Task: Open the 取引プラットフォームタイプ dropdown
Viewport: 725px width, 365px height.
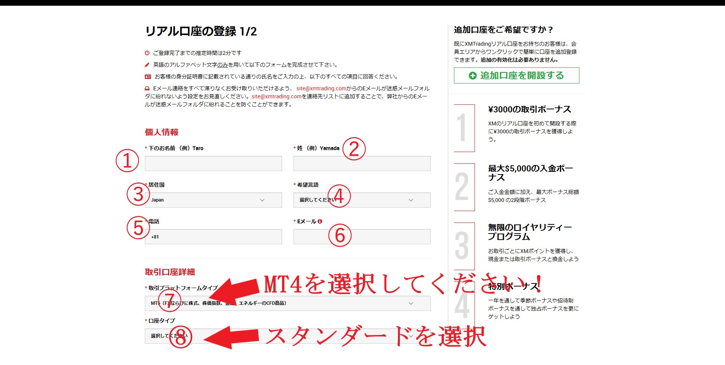Action: (287, 303)
